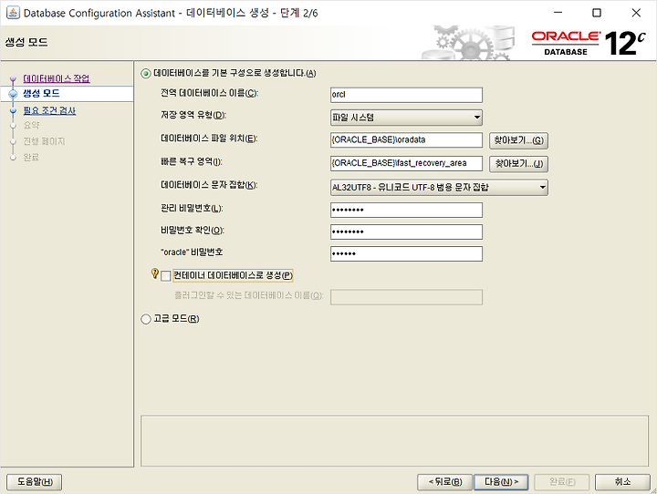Select the 고급 모드 radio button
The width and height of the screenshot is (657, 494).
[145, 319]
